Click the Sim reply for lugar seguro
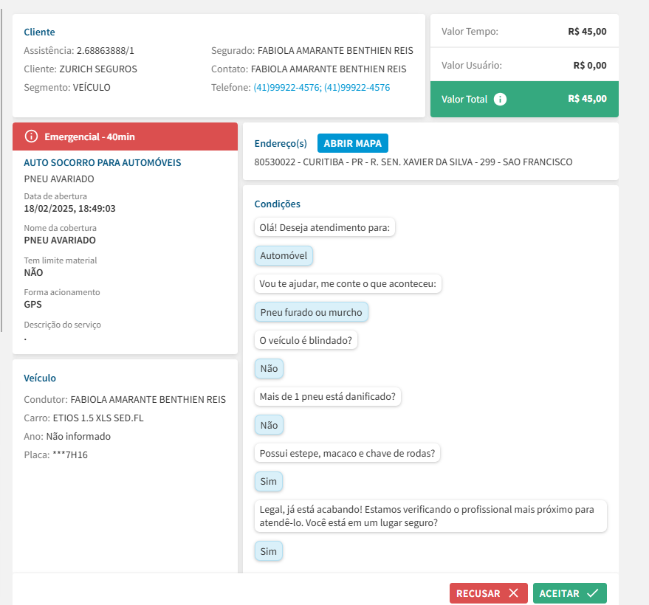The height and width of the screenshot is (605, 649). point(268,551)
